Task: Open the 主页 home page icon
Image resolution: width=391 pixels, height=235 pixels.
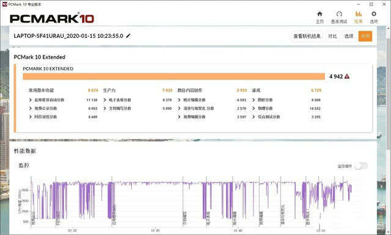Action: [320, 14]
